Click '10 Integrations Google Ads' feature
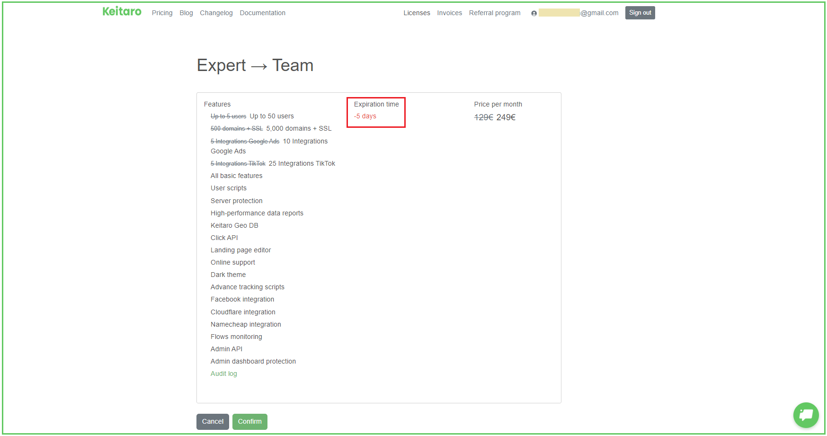The width and height of the screenshot is (827, 436). pyautogui.click(x=269, y=146)
